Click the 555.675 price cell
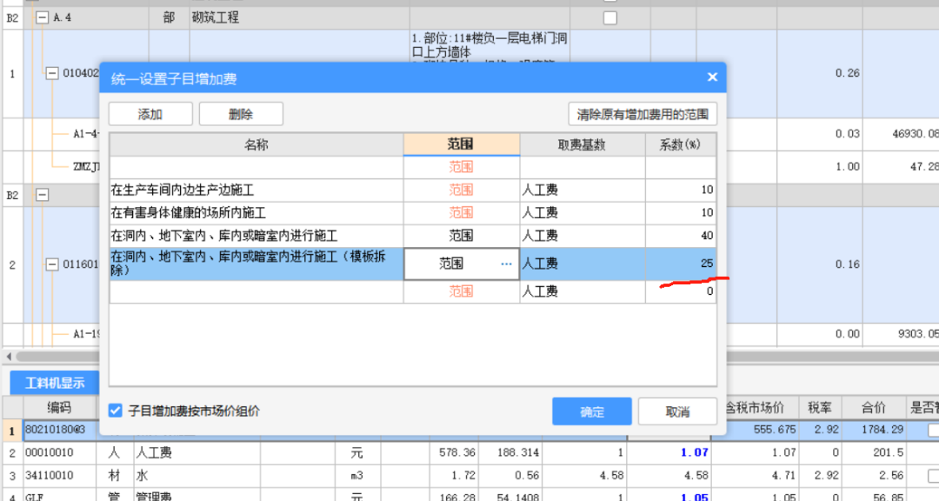Image resolution: width=939 pixels, height=501 pixels. click(775, 430)
